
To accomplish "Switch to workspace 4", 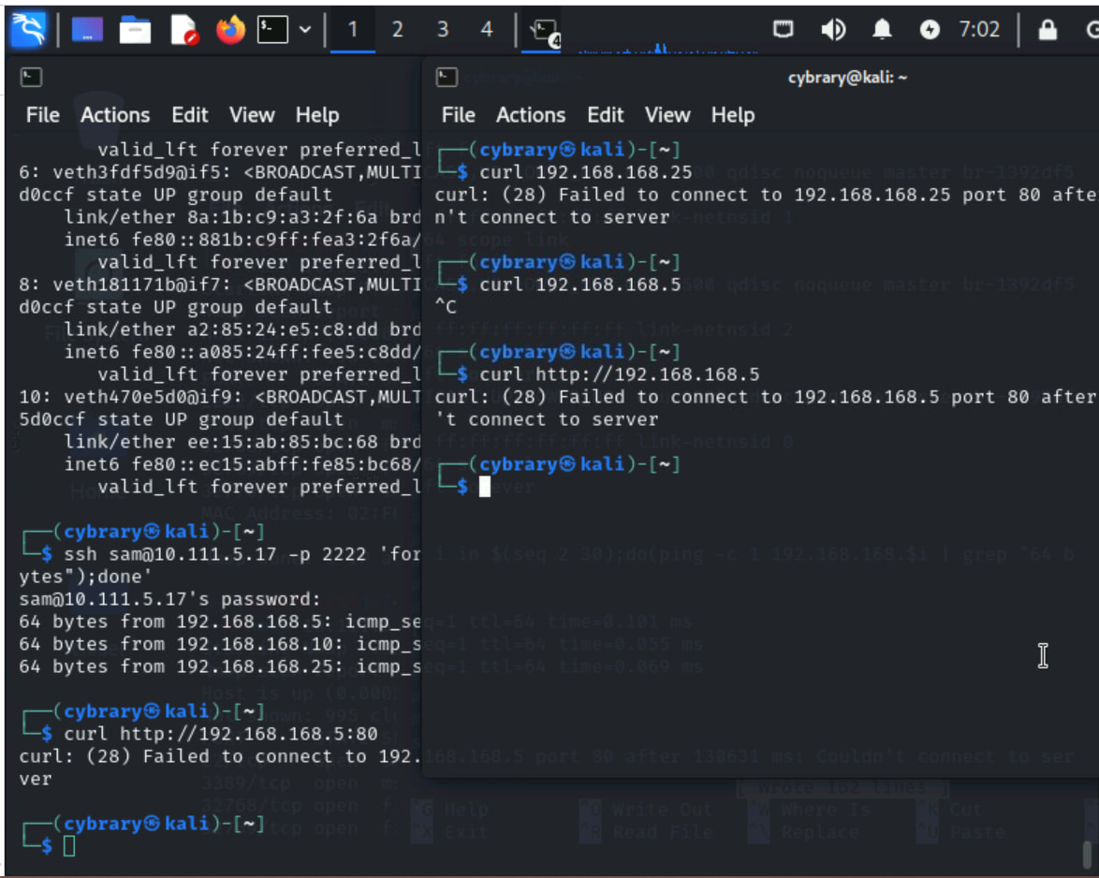I will [486, 30].
